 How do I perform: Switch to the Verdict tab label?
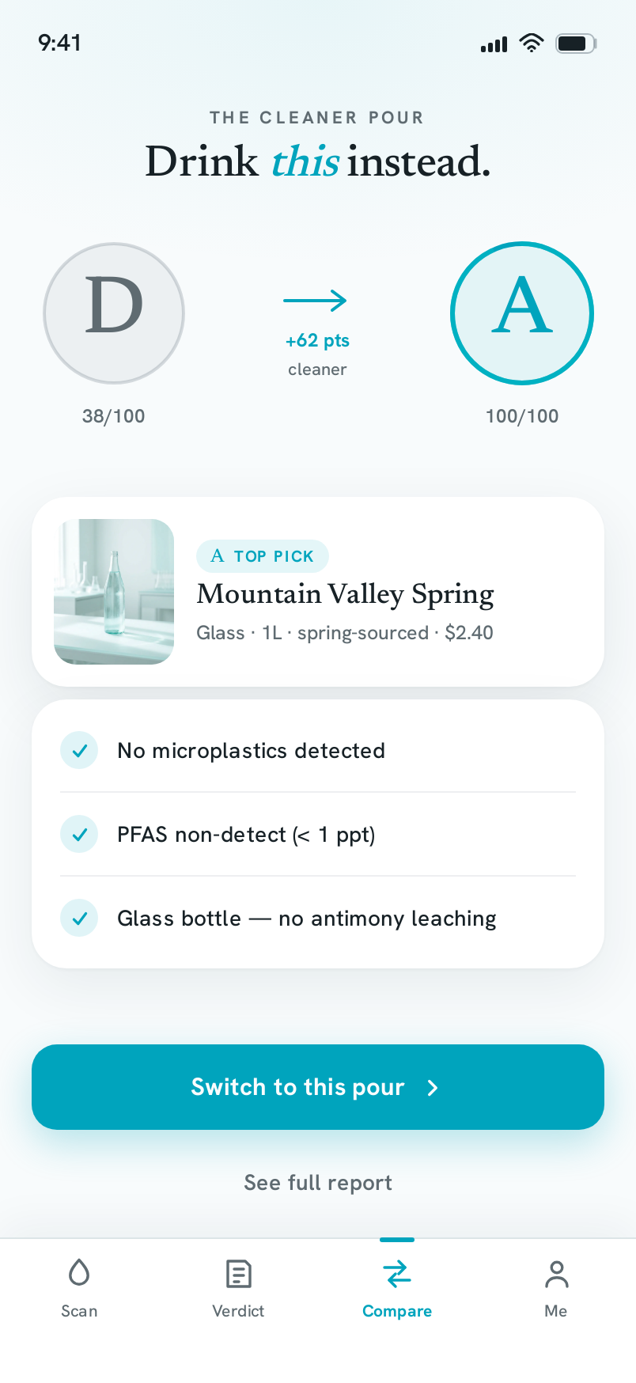point(238,1311)
